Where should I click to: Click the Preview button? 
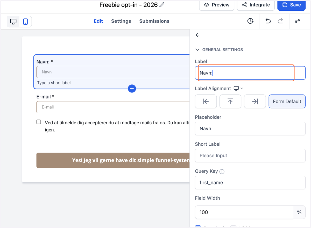[x=217, y=5]
